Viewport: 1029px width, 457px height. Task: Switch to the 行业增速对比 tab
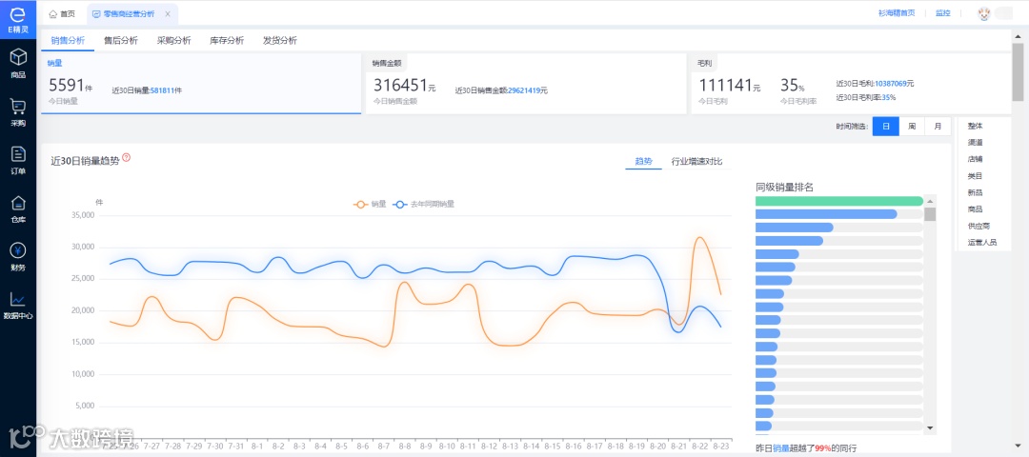point(696,161)
